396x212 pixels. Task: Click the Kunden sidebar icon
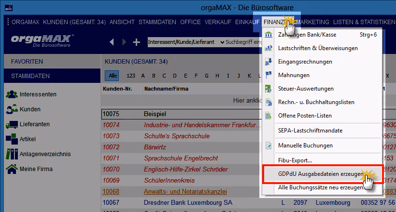click(x=12, y=109)
